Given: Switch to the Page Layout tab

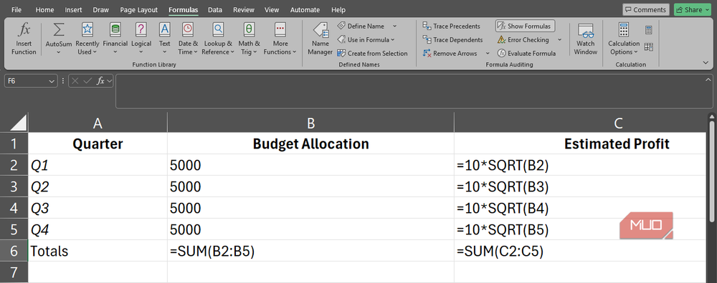Looking at the screenshot, I should [138, 9].
